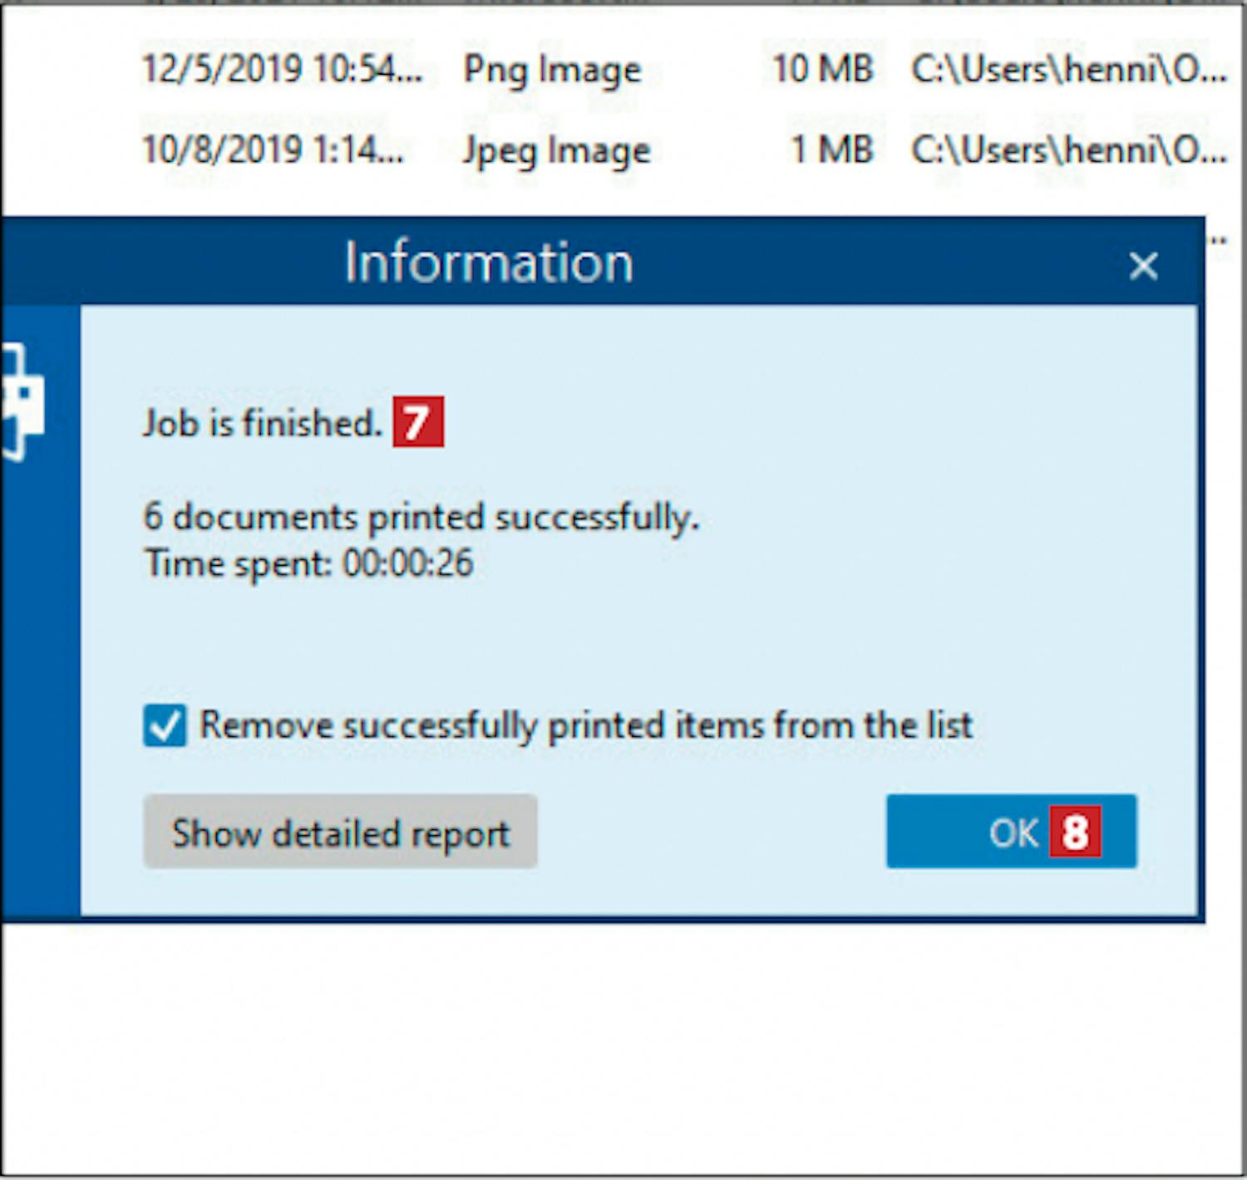Select the Jpeg Image type cell
Image resolution: width=1247 pixels, height=1180 pixels.
(x=556, y=151)
